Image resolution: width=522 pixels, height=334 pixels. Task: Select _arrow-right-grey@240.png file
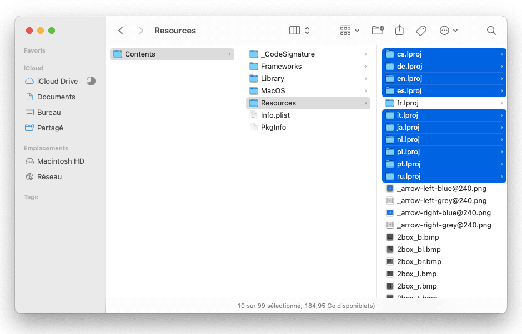point(444,225)
